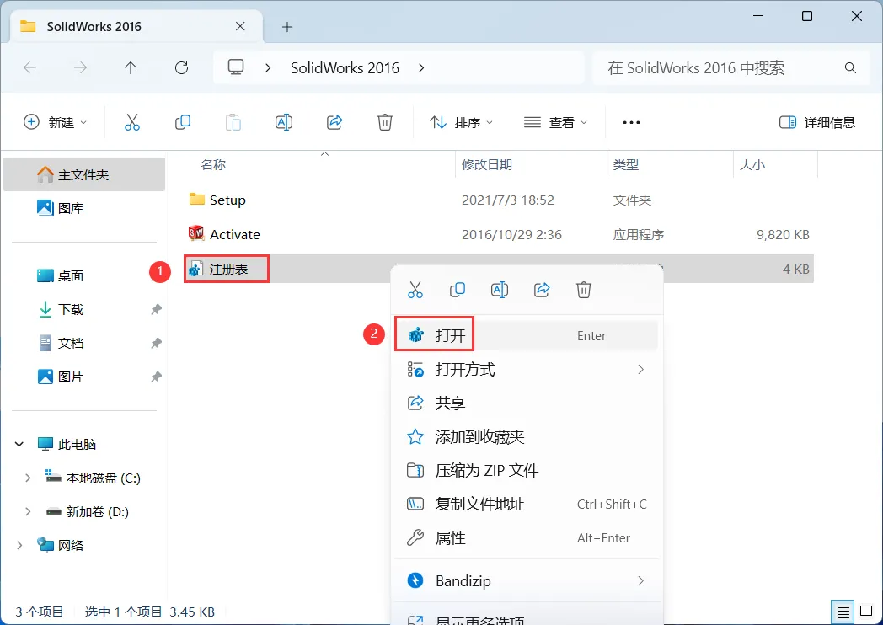Expand the 网络 node
Image resolution: width=883 pixels, height=625 pixels.
click(19, 545)
